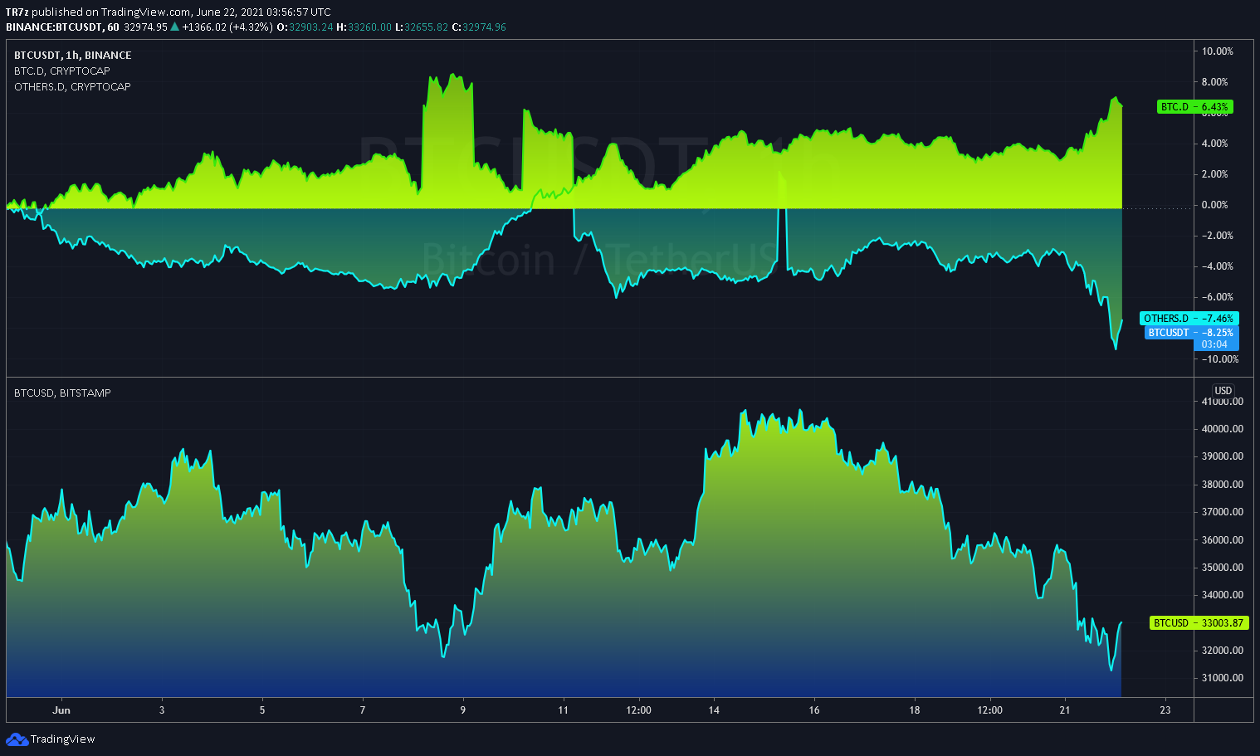Viewport: 1260px width, 756px height.
Task: Click the BTCUSD 33003.87 price label
Action: coord(1199,623)
